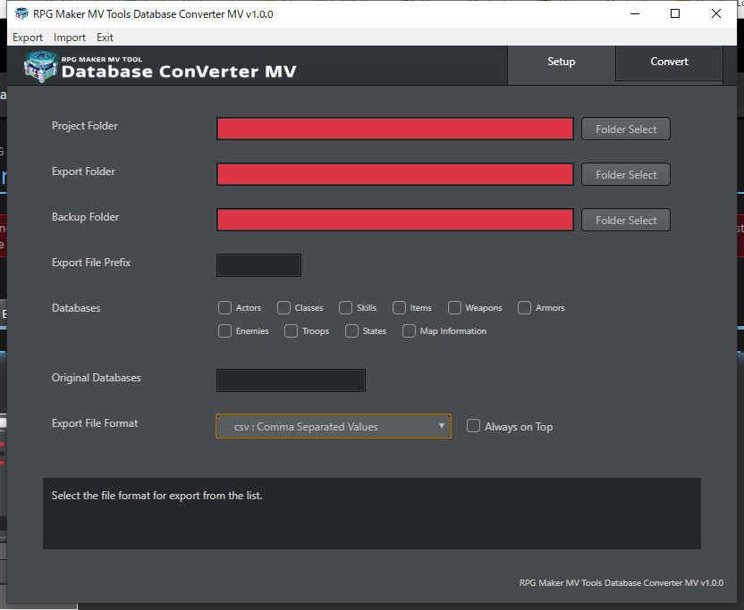Click inside the Export Folder path field
The height and width of the screenshot is (610, 744).
point(394,173)
